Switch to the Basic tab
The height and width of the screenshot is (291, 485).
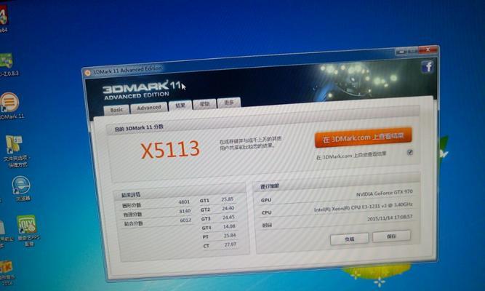(116, 110)
